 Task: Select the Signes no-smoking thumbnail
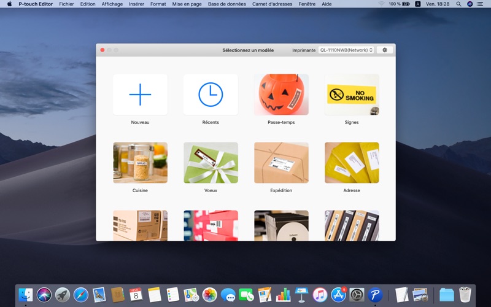point(352,95)
